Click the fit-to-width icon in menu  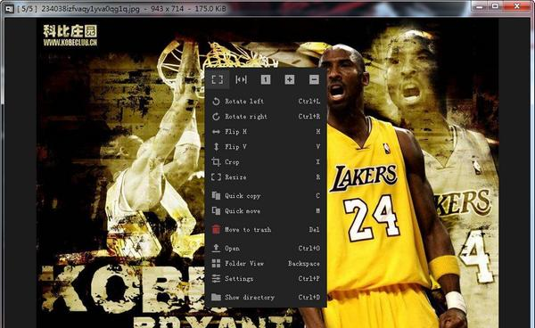[242, 79]
